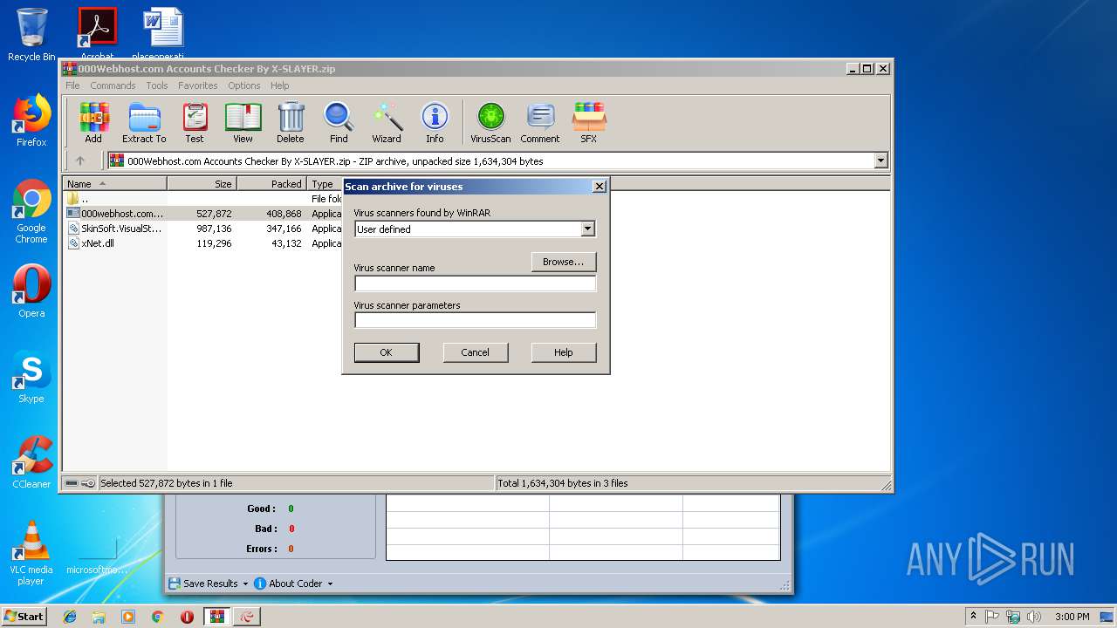Click the Delete trash can icon in WinRAR
This screenshot has width=1117, height=628.
[x=291, y=122]
